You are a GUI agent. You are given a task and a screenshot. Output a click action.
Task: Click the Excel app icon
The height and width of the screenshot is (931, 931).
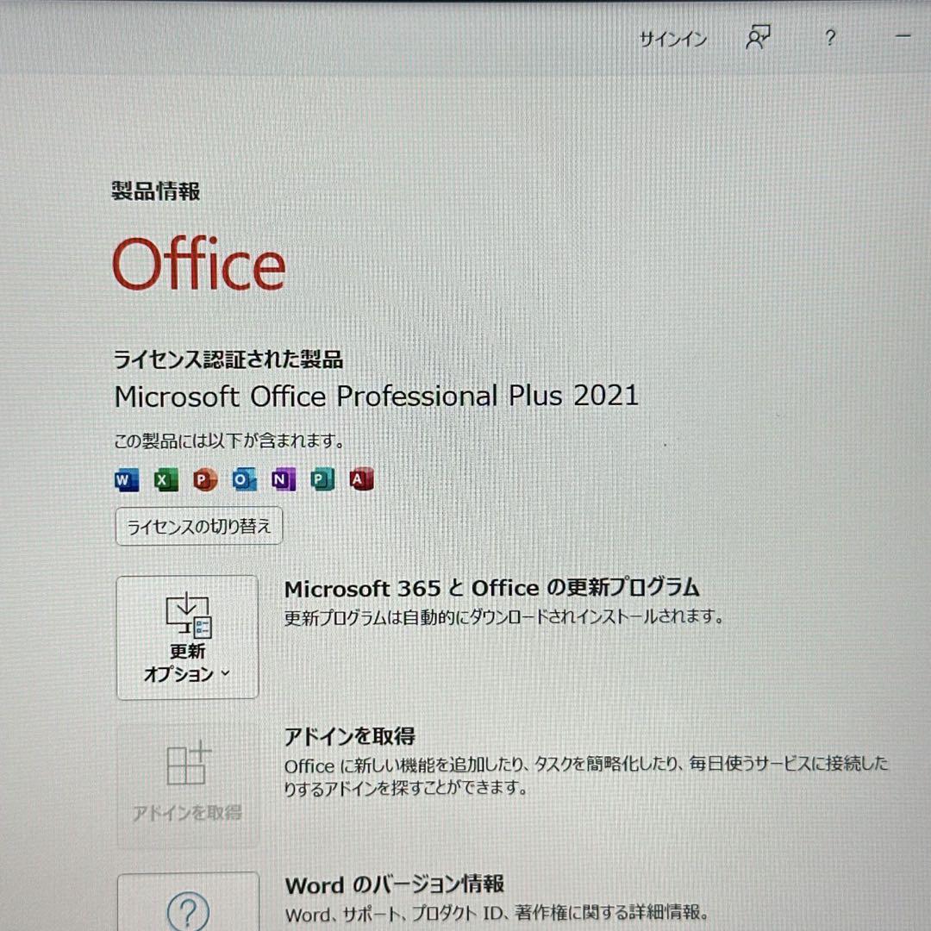pos(166,480)
